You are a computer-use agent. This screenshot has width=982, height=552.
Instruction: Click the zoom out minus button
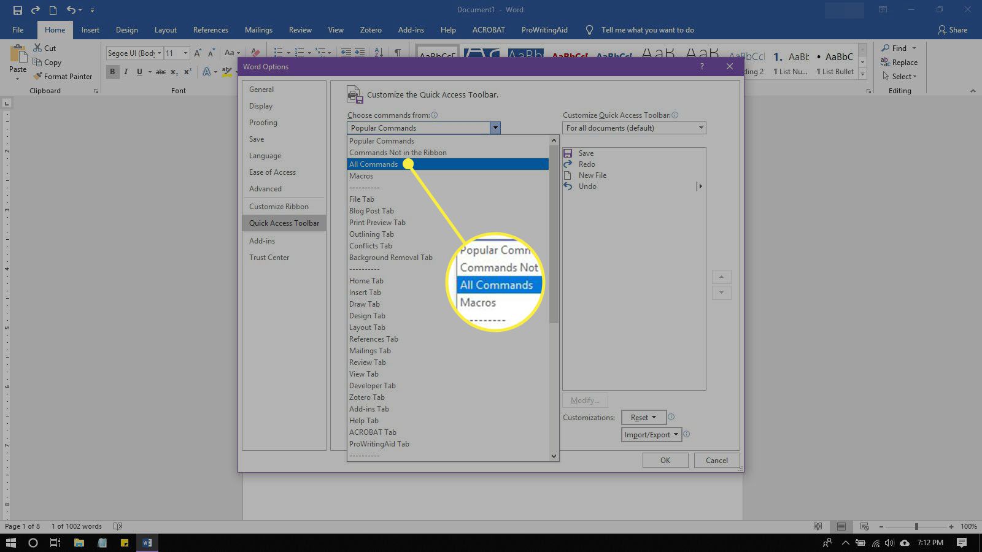pyautogui.click(x=881, y=526)
